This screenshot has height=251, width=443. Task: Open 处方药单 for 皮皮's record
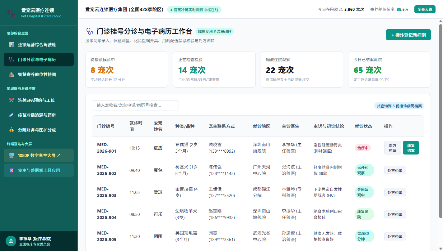tap(393, 148)
